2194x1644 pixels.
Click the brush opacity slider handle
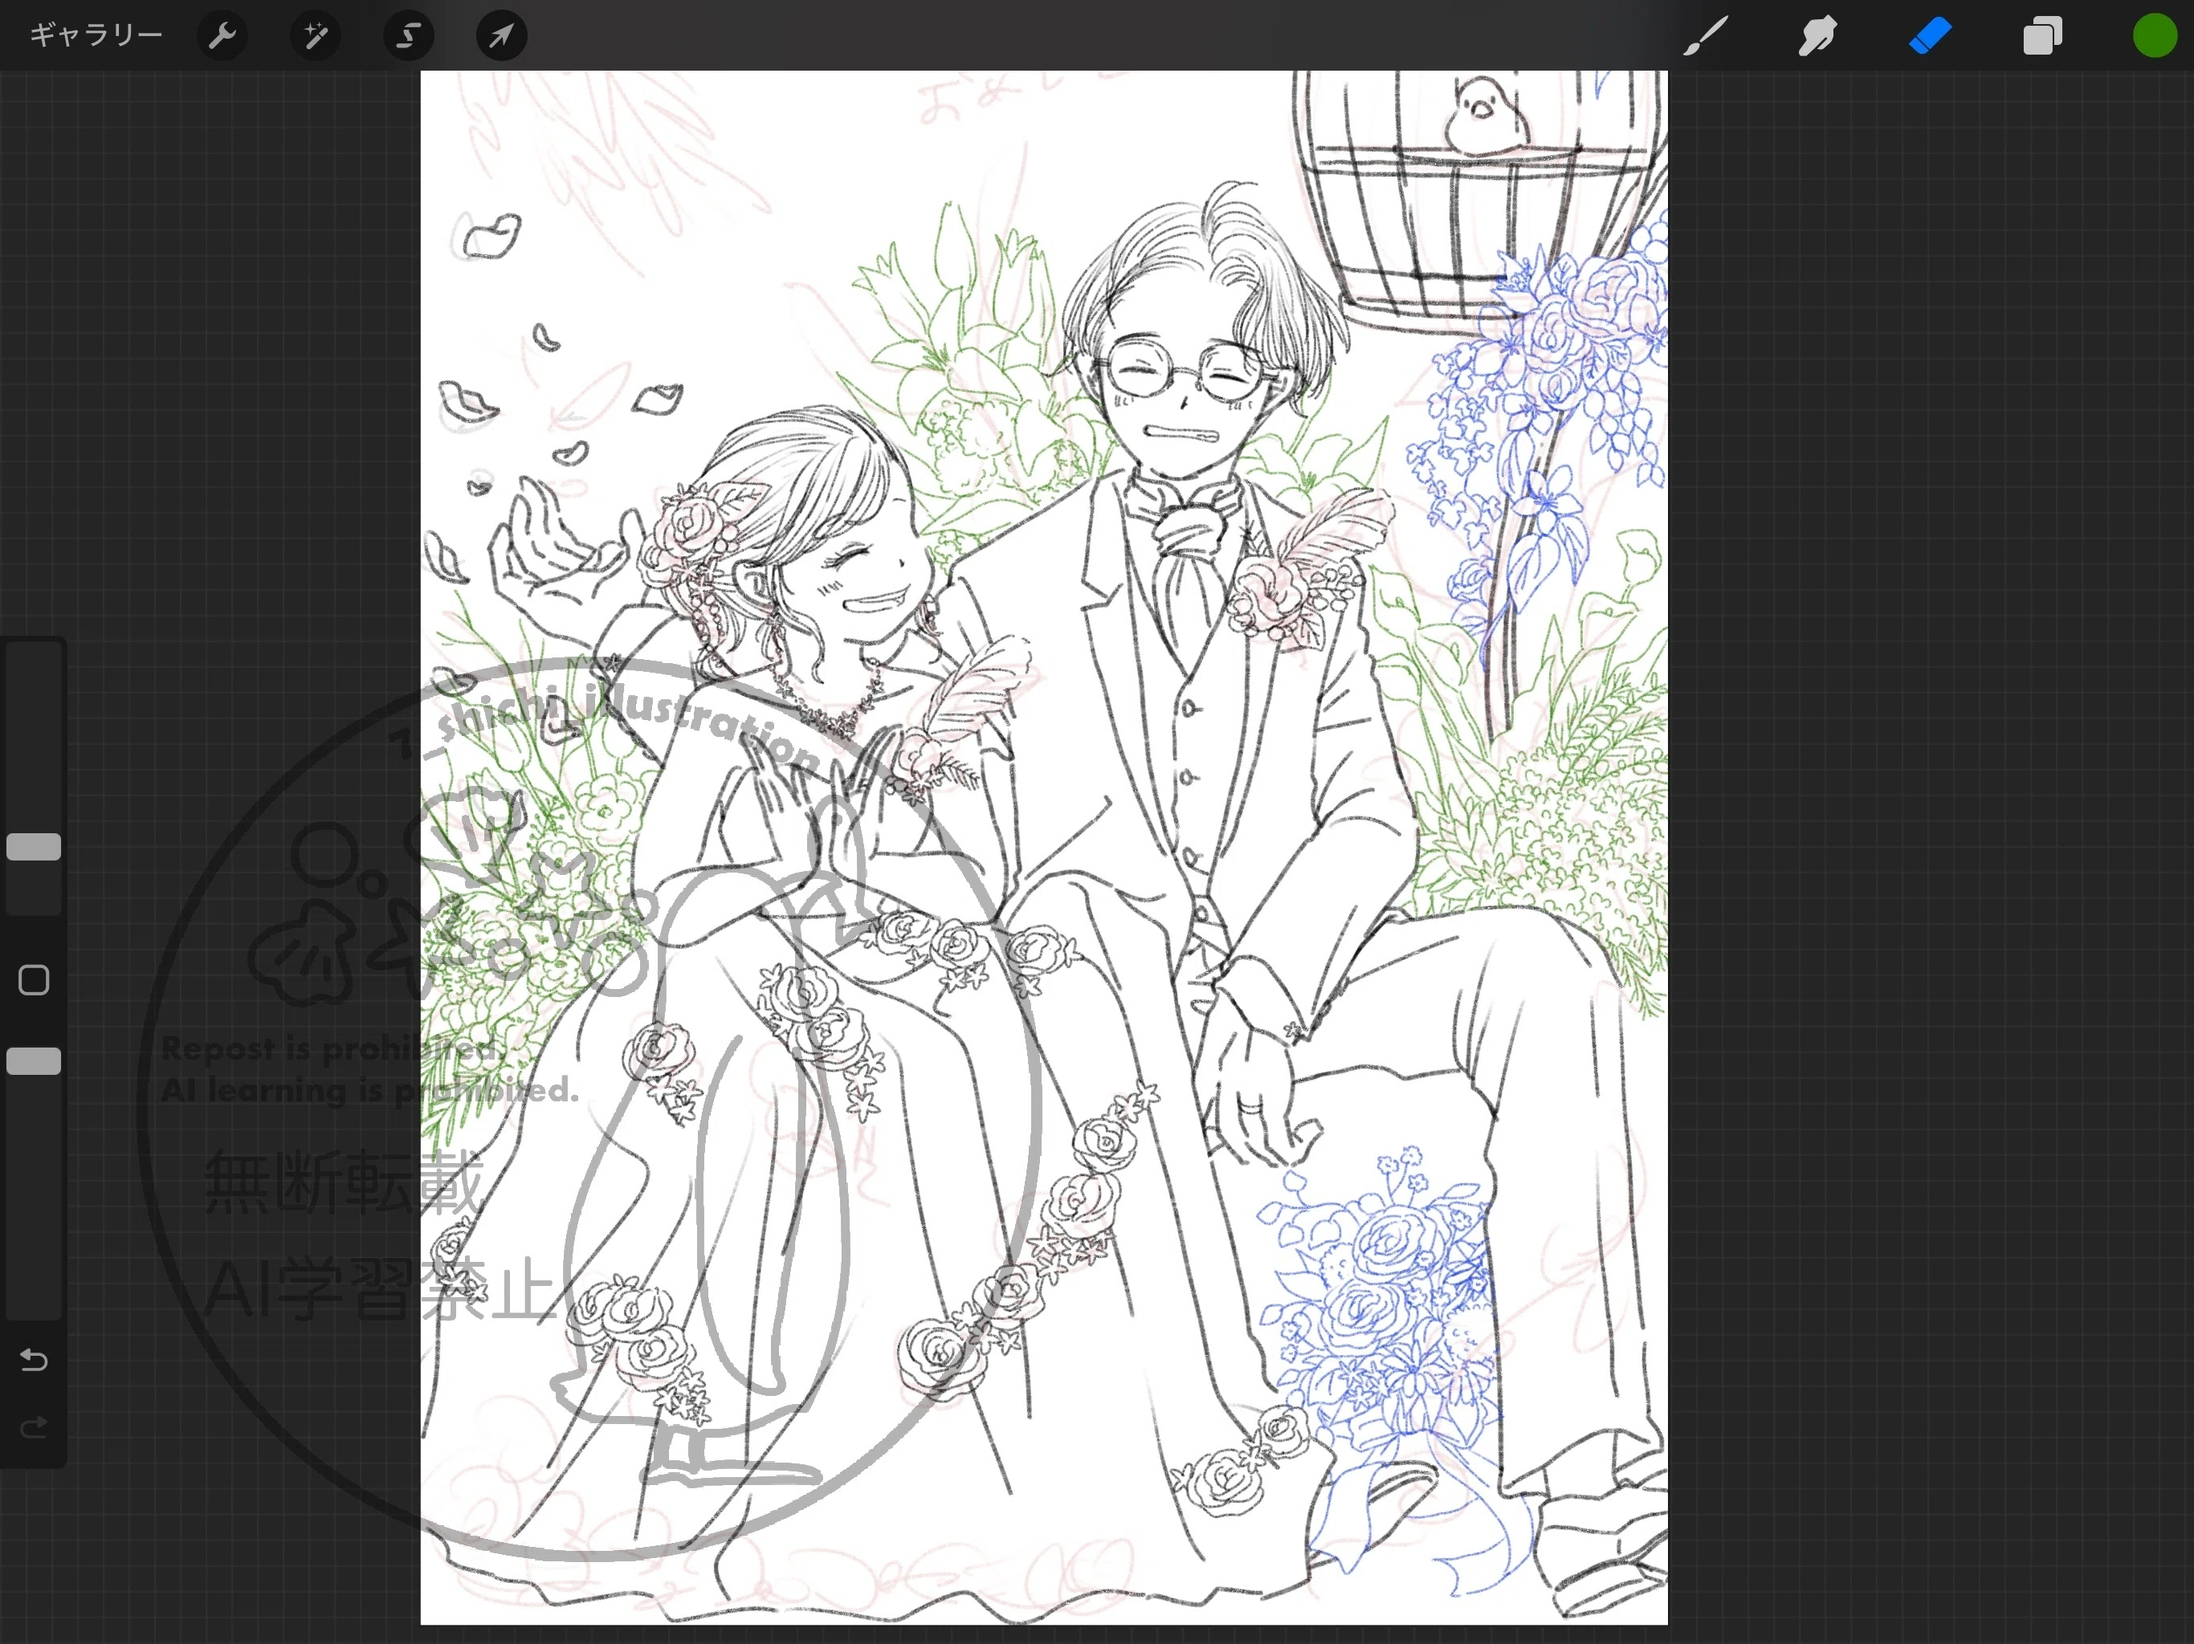(34, 1061)
